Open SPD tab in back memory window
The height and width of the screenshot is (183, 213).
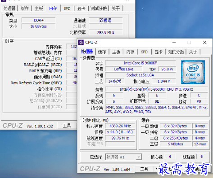coord(67,9)
